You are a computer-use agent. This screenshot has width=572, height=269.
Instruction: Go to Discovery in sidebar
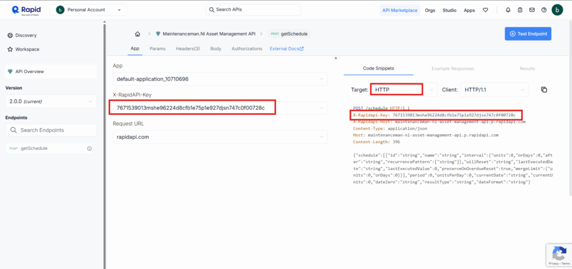coord(22,35)
